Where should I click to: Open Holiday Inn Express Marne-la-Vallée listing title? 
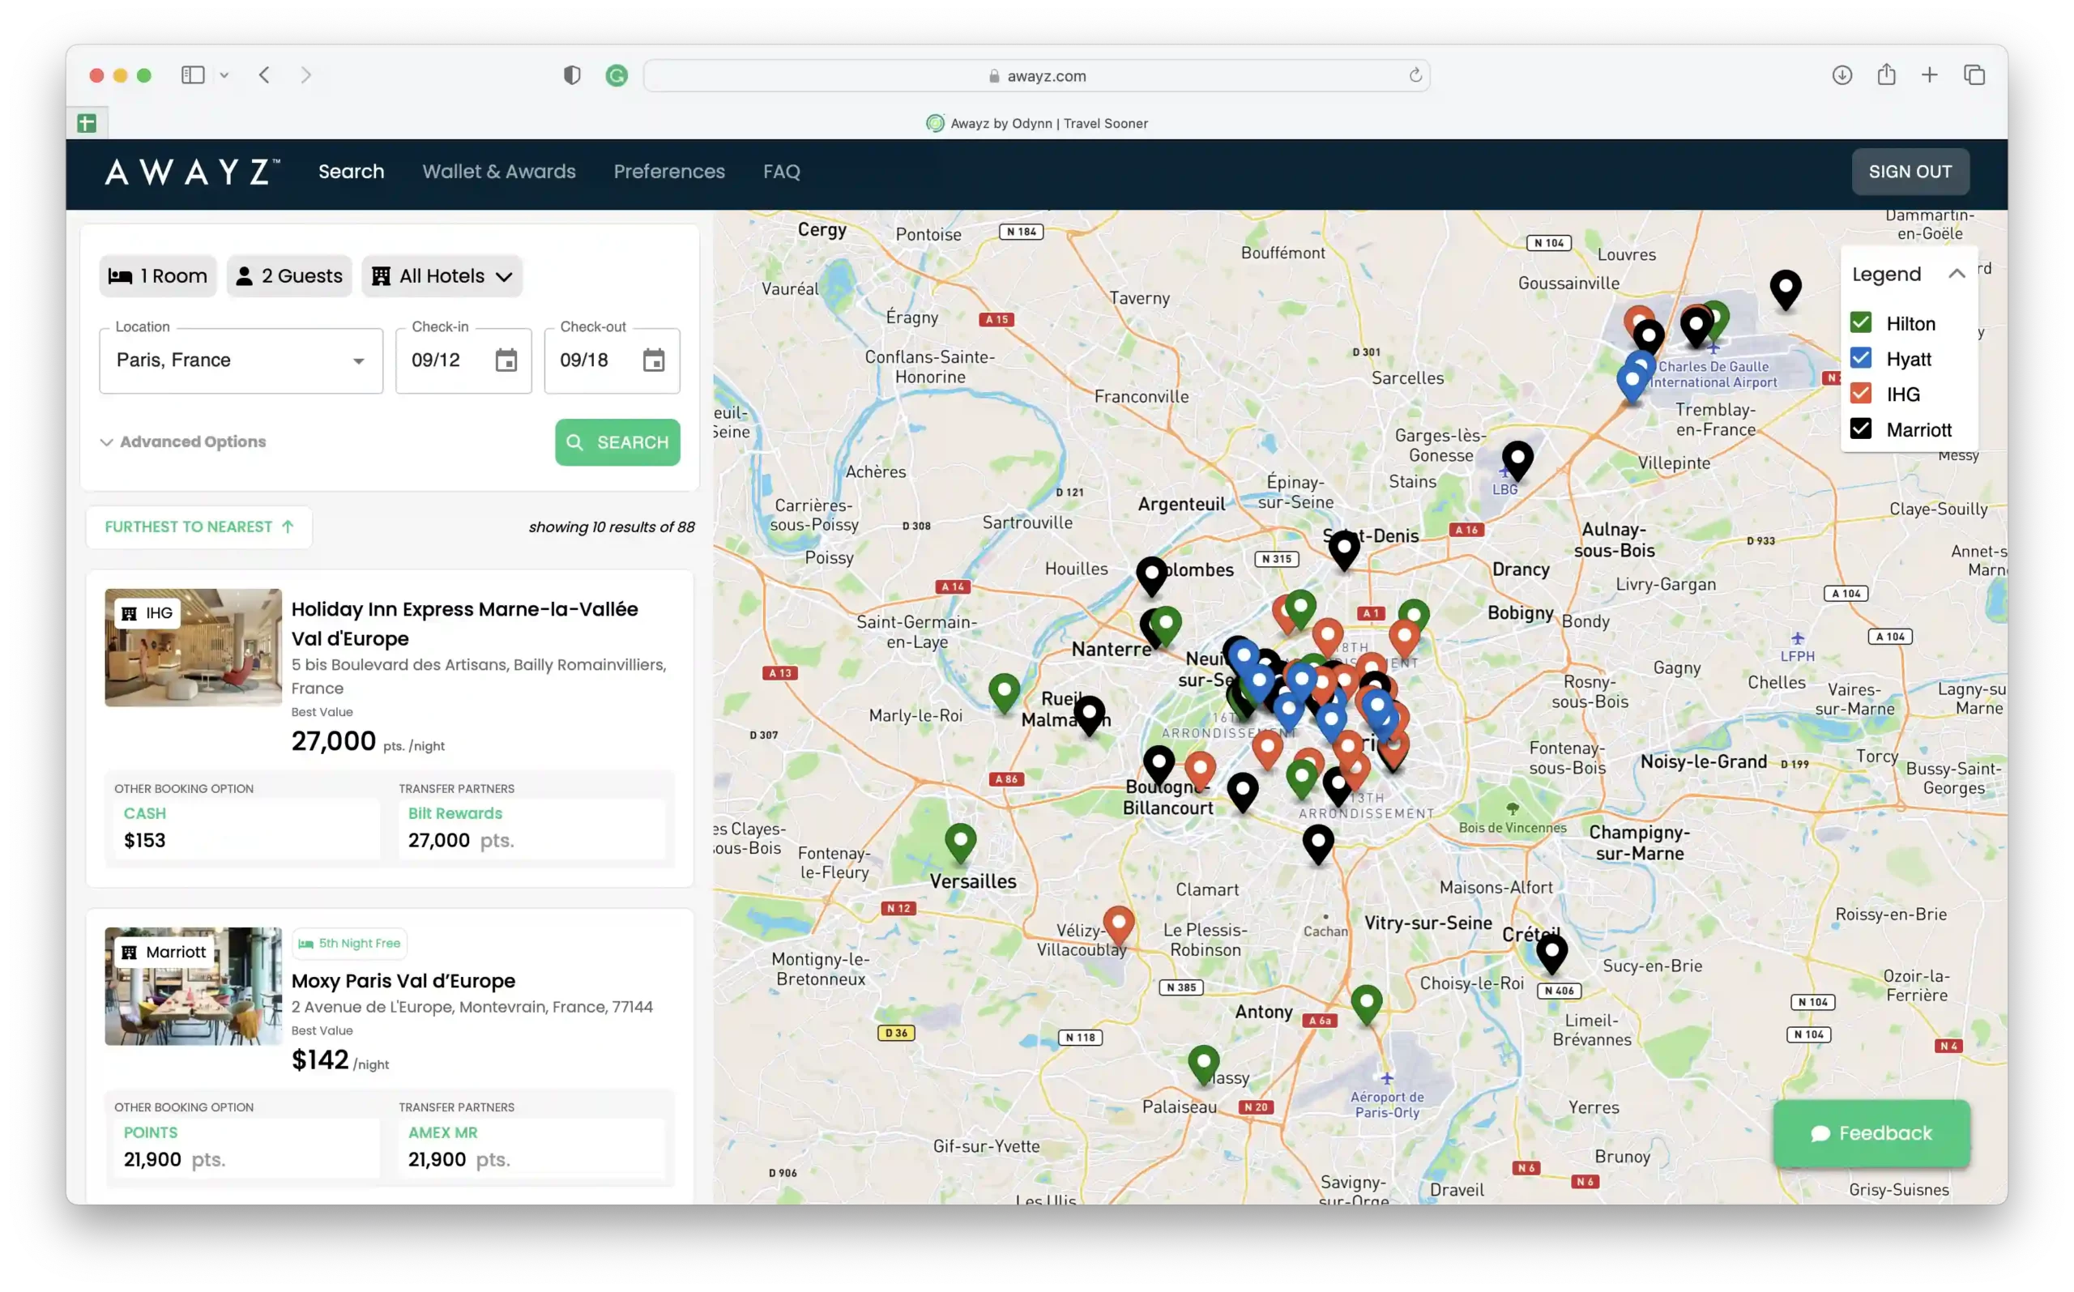pyautogui.click(x=464, y=624)
